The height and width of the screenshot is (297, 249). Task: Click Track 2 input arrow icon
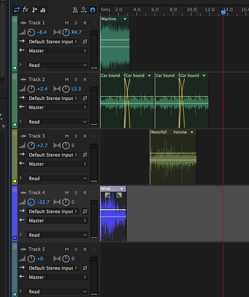(x=22, y=98)
